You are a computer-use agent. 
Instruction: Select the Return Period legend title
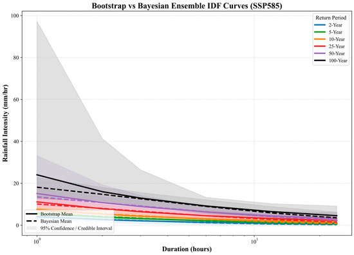331,17
